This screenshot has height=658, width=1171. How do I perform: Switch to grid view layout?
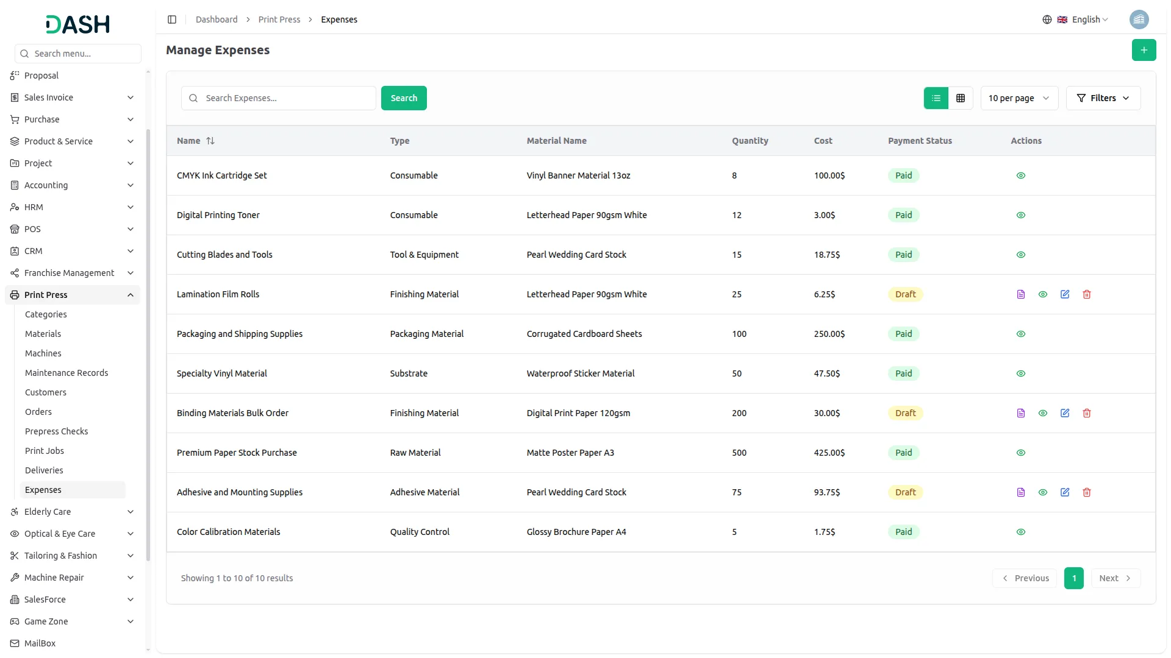tap(960, 98)
